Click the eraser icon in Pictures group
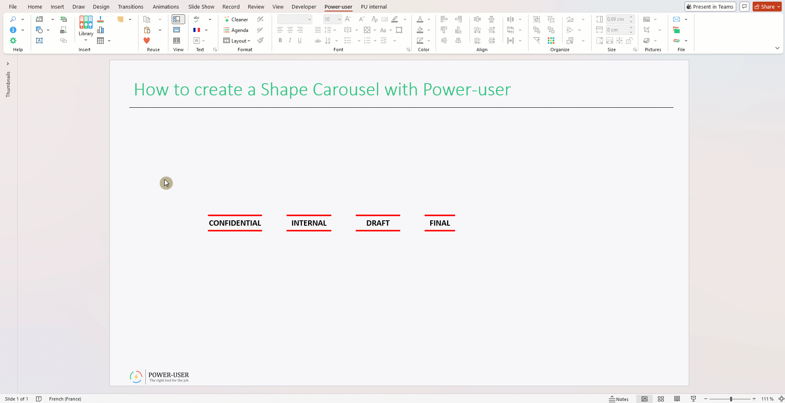The height and width of the screenshot is (403, 785). pos(647,41)
